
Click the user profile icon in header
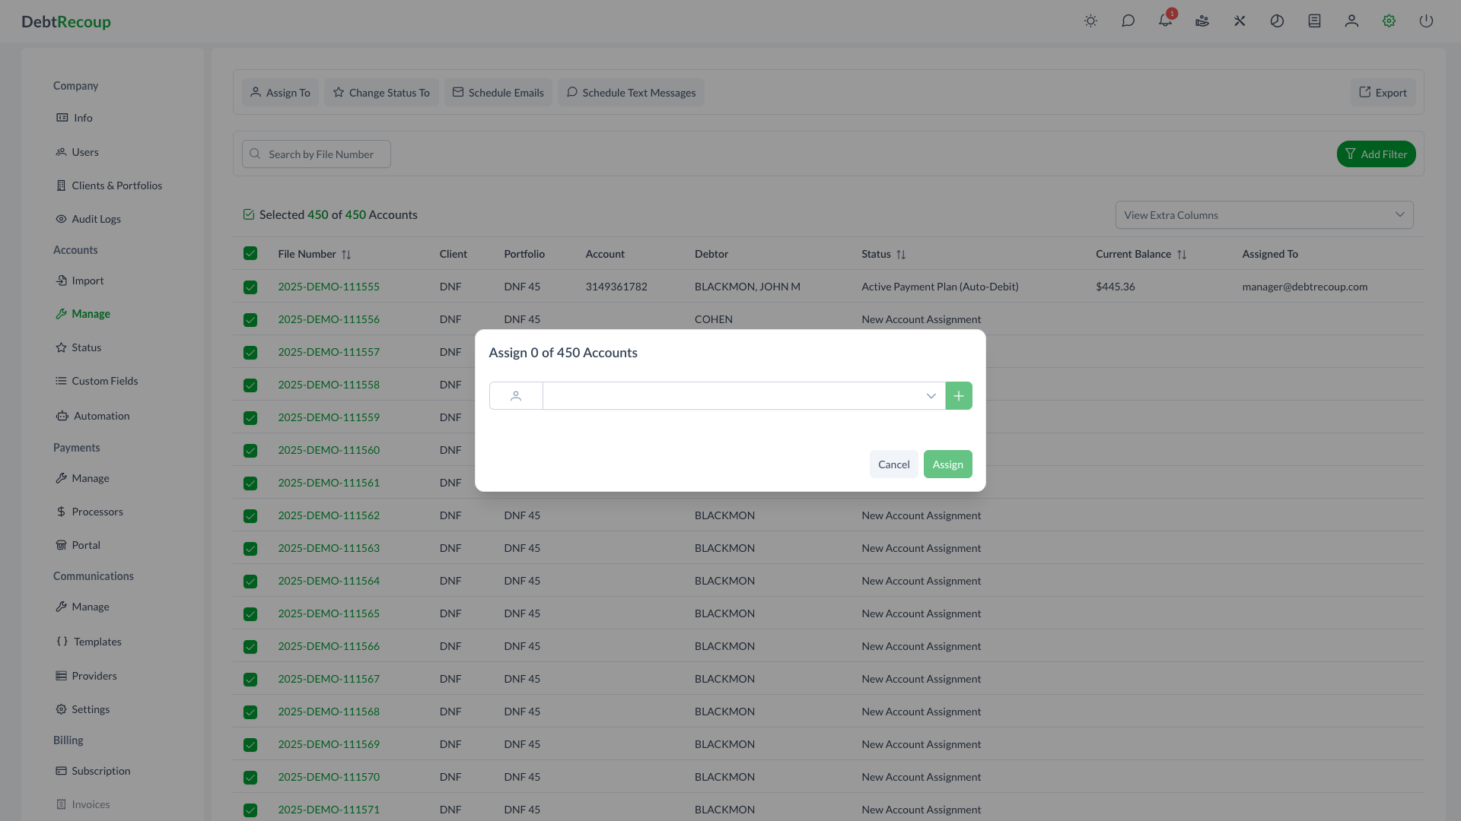1351,21
